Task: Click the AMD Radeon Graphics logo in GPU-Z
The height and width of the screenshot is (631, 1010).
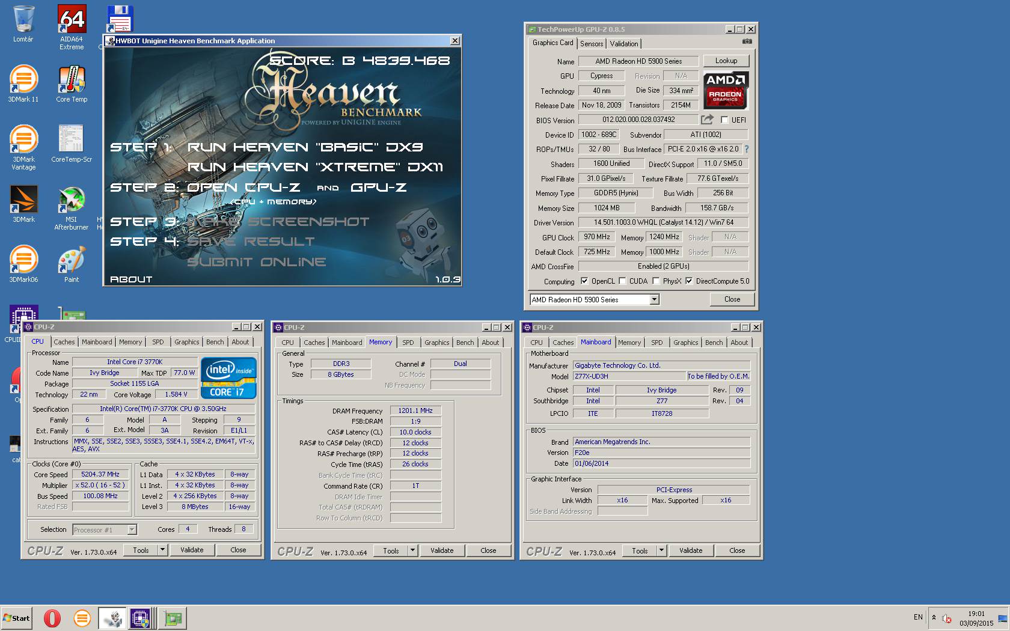Action: pos(726,90)
